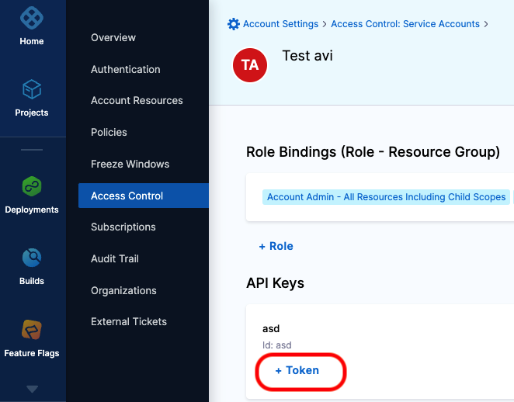The height and width of the screenshot is (402, 514).
Task: Click the Account Admin role binding tag
Action: (x=386, y=197)
